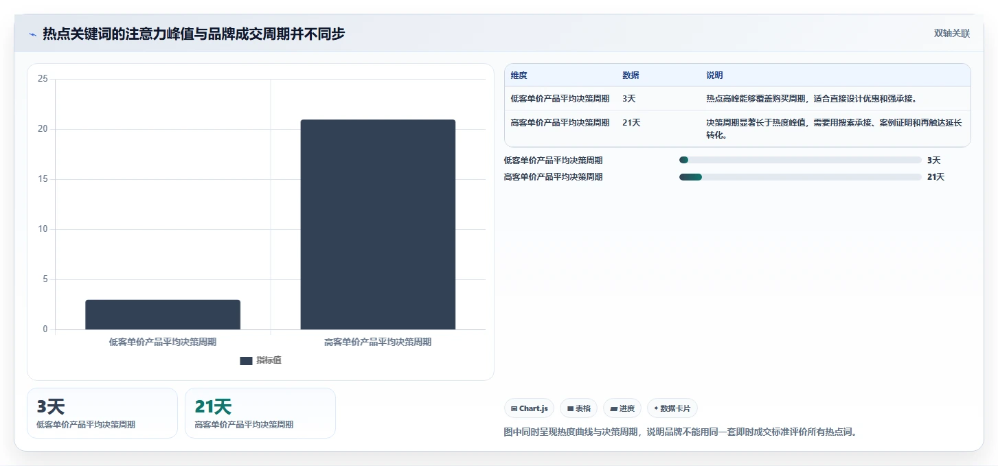Select the Chart.js tag chip
The width and height of the screenshot is (998, 466).
[x=530, y=408]
